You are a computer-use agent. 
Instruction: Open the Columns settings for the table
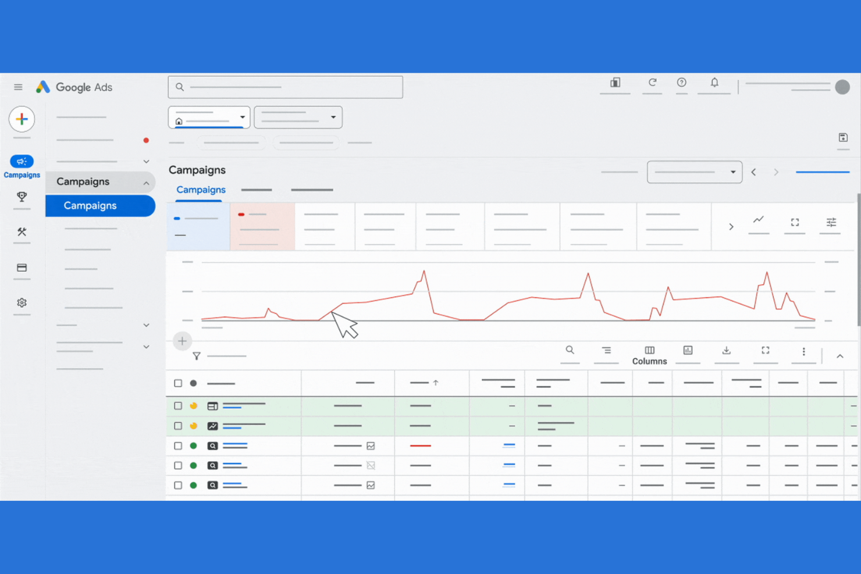click(x=649, y=351)
